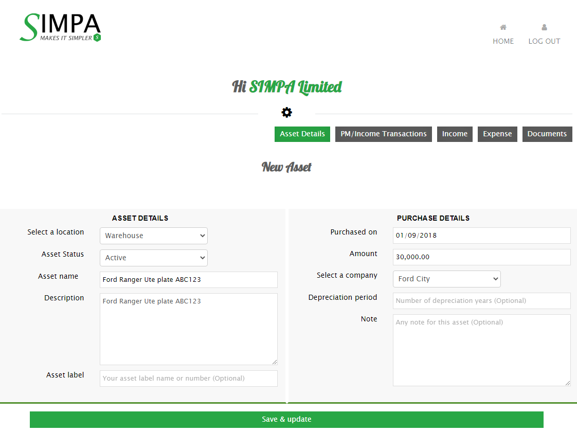577x432 pixels.
Task: Open the settings gear icon
Action: tap(286, 112)
